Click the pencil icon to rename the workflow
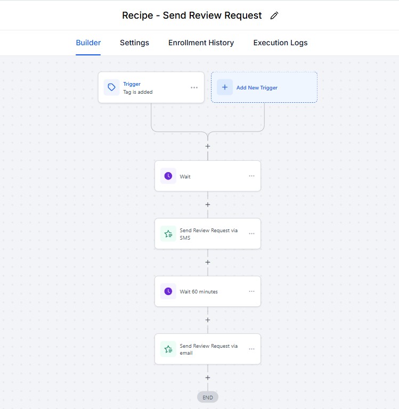This screenshot has height=409, width=399. pos(274,15)
